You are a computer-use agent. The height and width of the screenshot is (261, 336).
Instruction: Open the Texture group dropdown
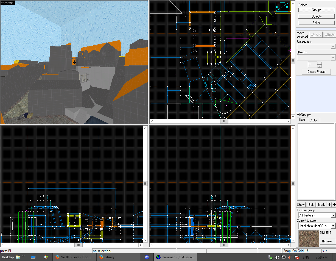click(333, 215)
